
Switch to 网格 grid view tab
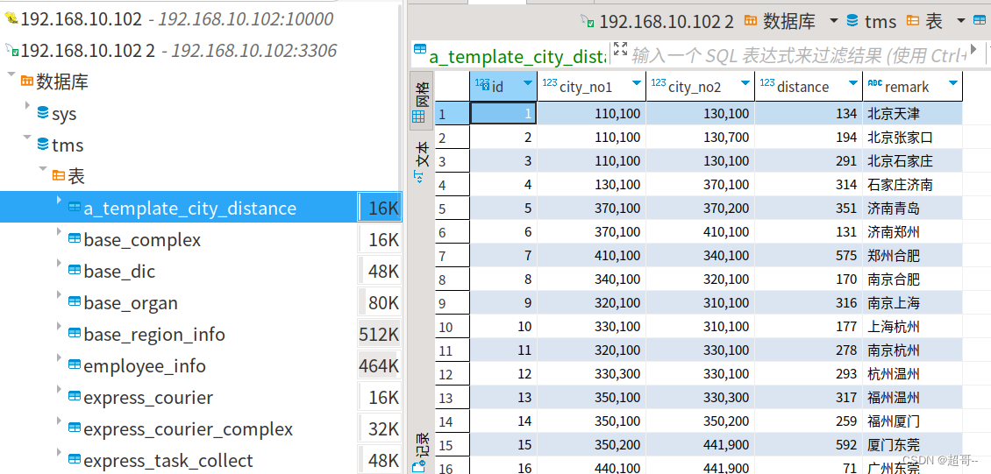click(420, 101)
